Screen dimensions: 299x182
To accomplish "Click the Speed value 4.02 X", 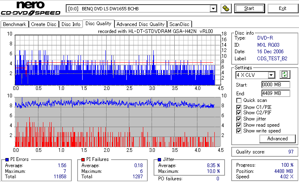I will 287,177.
